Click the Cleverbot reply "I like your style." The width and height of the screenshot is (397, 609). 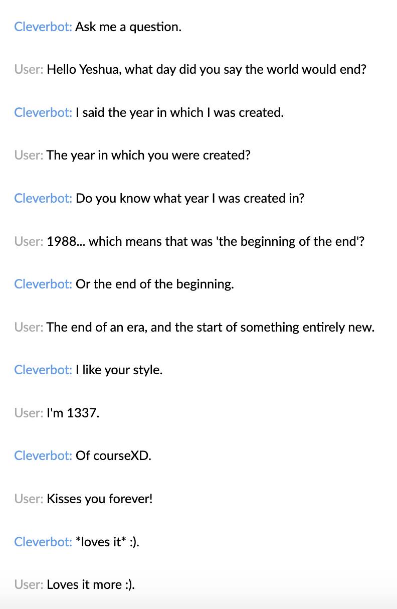(x=119, y=370)
